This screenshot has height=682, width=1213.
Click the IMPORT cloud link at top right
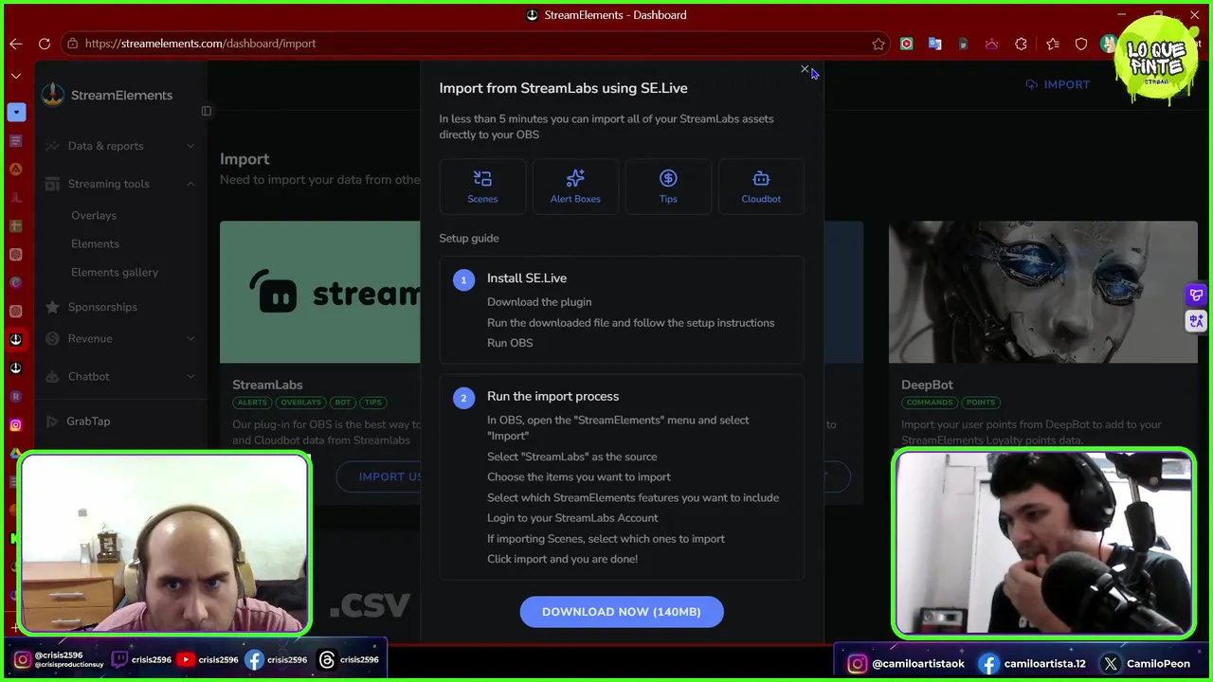click(x=1058, y=84)
